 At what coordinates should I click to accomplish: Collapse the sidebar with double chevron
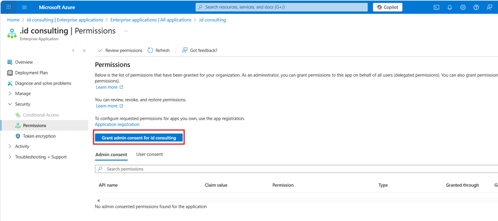coord(84,50)
